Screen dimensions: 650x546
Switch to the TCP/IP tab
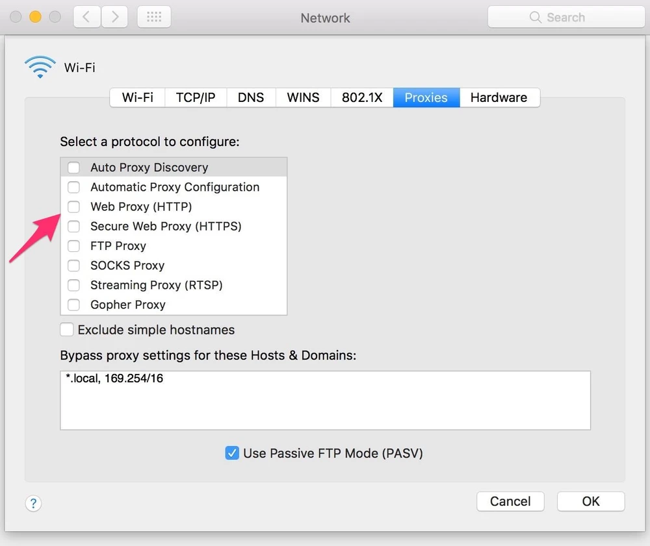tap(196, 98)
